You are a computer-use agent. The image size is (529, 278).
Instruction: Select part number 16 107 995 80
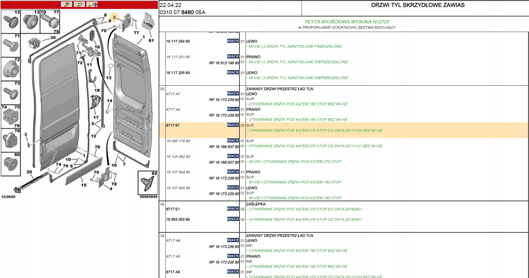click(x=178, y=188)
